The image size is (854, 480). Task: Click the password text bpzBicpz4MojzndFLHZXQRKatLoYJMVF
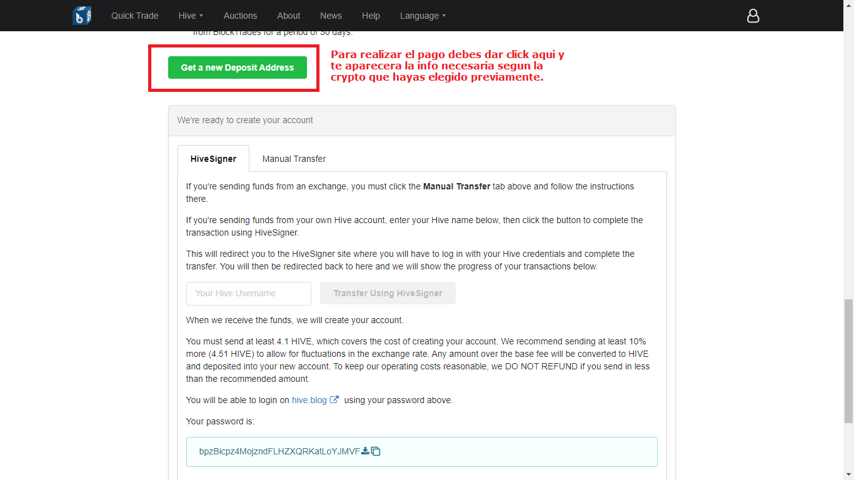pyautogui.click(x=279, y=451)
